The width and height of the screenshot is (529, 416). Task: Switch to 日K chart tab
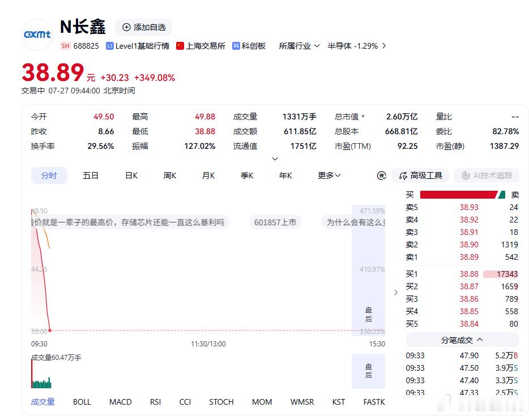click(131, 175)
